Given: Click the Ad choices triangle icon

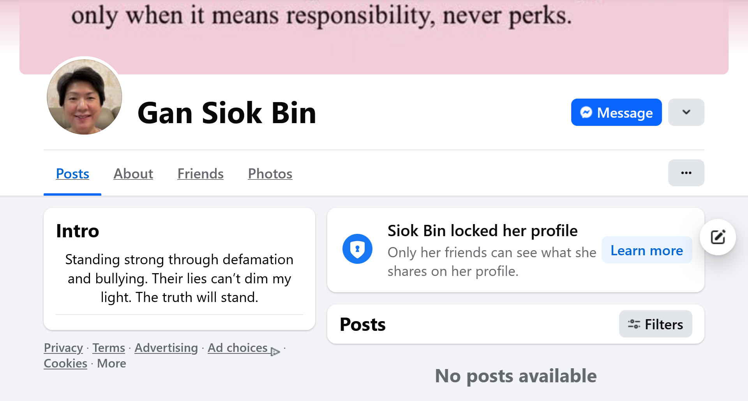Looking at the screenshot, I should (275, 352).
